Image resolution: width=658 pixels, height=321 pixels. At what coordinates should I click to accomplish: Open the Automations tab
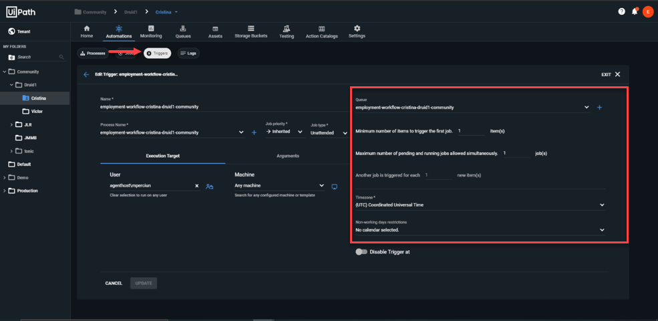(119, 32)
